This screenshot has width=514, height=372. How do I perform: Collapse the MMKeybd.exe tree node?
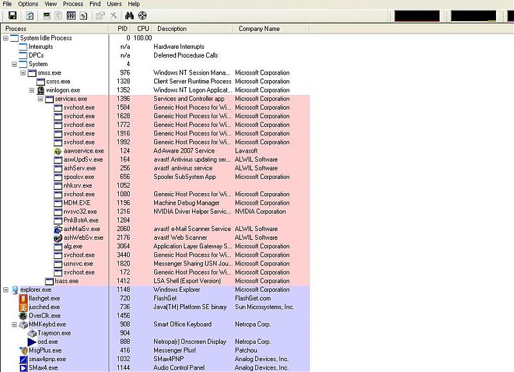coord(14,325)
